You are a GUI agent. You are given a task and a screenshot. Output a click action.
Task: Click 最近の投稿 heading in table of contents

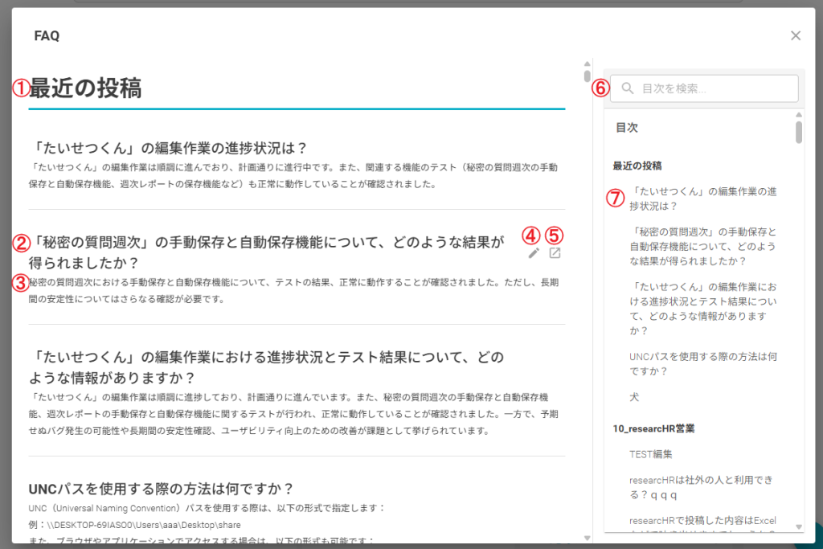(x=637, y=166)
